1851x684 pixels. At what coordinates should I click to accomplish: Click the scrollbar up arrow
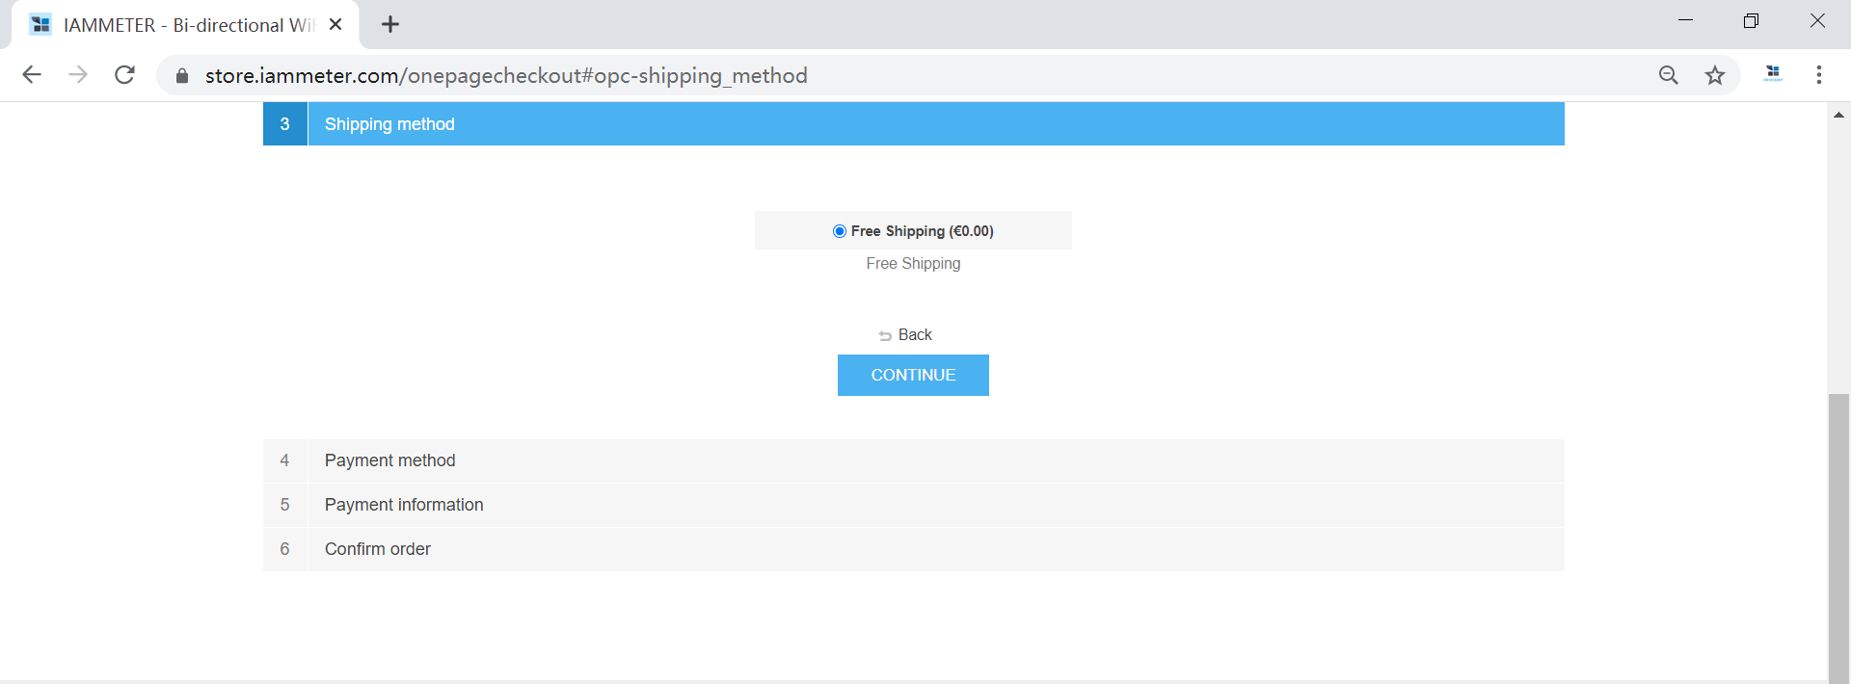coord(1838,115)
